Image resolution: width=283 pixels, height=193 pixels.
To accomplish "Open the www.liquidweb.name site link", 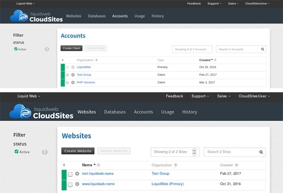I will (x=98, y=184).
